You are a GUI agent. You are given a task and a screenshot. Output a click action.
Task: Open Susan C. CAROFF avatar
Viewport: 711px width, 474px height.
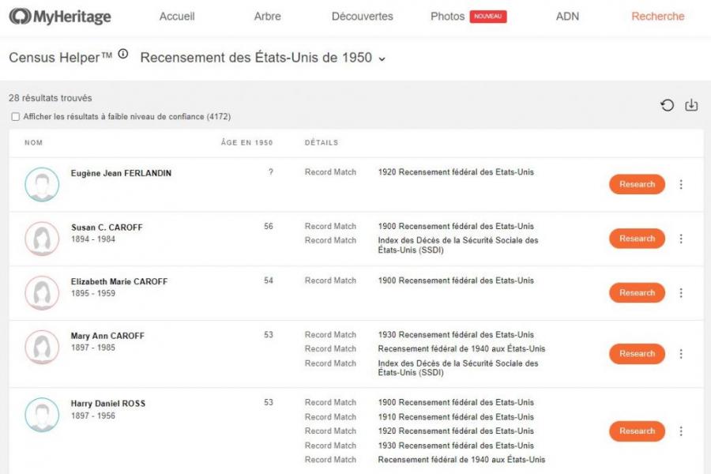(42, 239)
